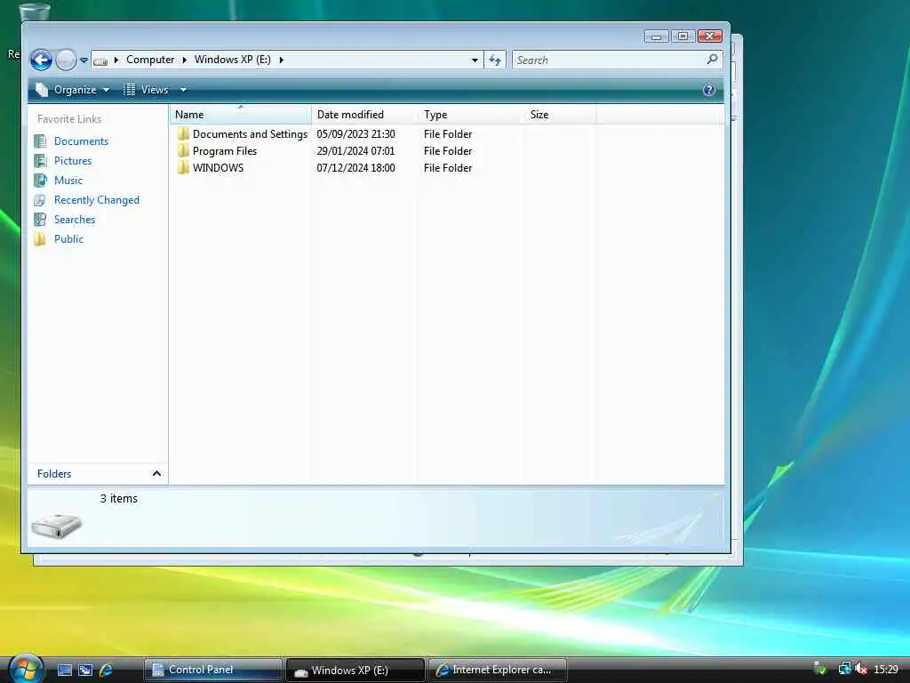Open the Organize menu

coord(73,90)
